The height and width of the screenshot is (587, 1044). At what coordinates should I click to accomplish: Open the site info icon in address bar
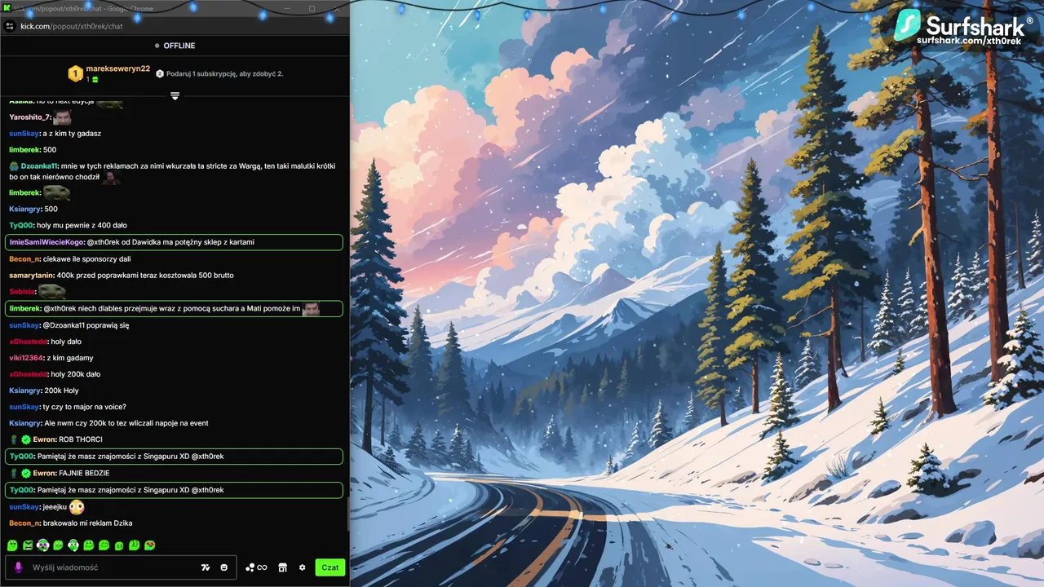10,26
